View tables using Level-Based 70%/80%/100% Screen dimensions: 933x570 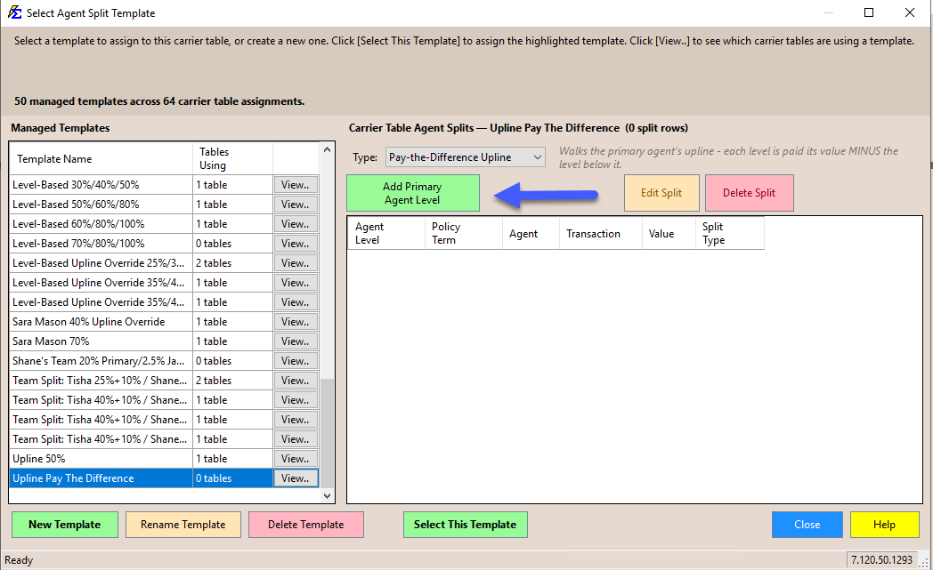[296, 244]
